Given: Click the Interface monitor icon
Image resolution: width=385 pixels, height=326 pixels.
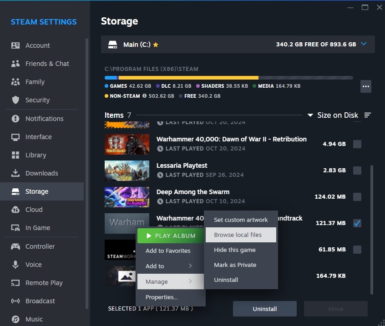Looking at the screenshot, I should point(15,137).
